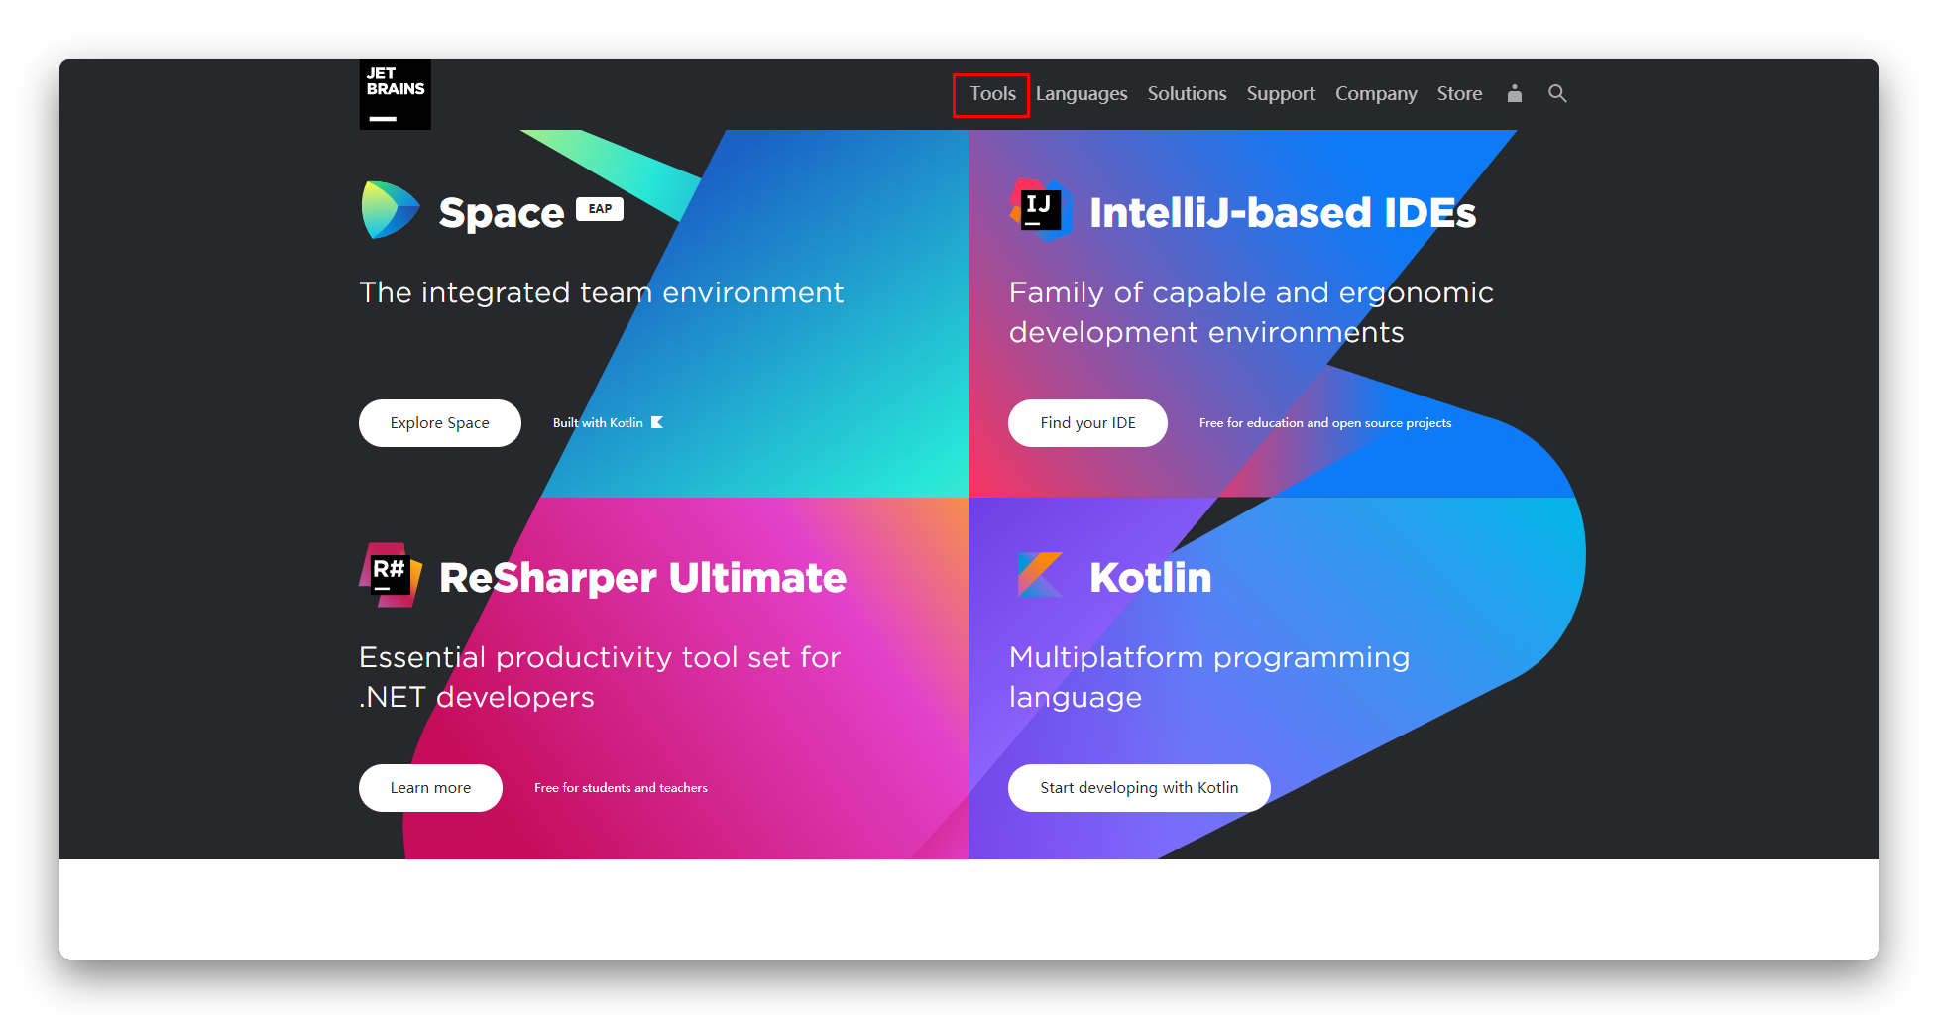Viewport: 1938px width, 1019px height.
Task: Open the Company menu
Action: point(1376,94)
